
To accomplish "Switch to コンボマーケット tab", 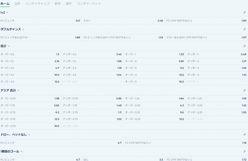I will [89, 4].
